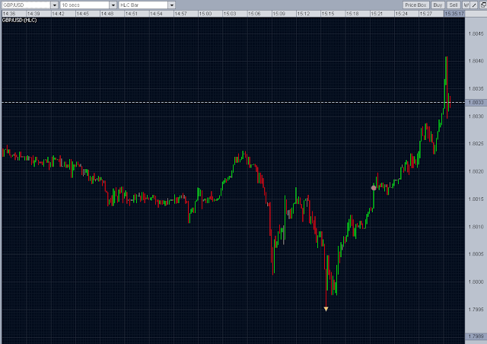
Task: Open the chart indicators icon
Action: (466, 5)
